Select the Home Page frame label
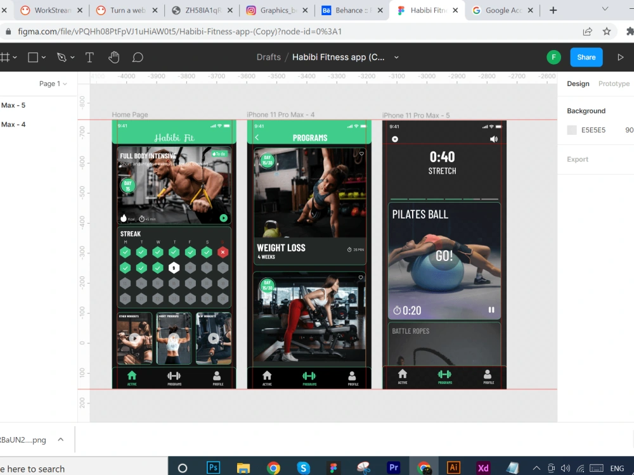The image size is (634, 475). pyautogui.click(x=130, y=115)
